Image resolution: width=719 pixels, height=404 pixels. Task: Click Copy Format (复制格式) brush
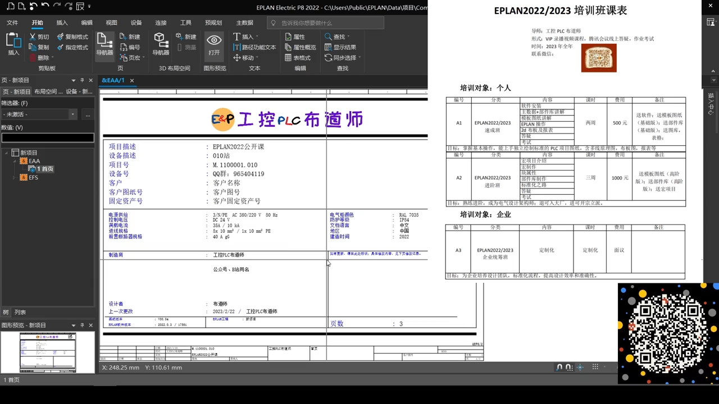click(72, 36)
